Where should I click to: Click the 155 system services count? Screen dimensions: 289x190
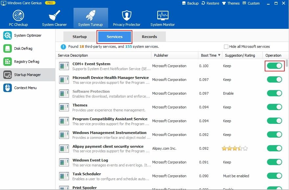[x=128, y=47]
